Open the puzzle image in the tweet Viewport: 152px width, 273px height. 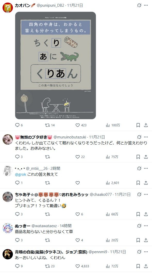[x=55, y=65]
